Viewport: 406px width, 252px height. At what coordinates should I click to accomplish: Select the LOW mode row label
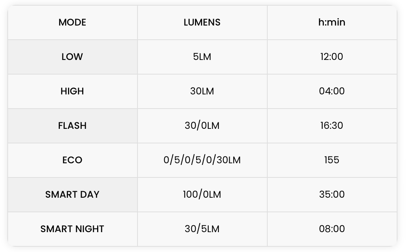tap(72, 57)
